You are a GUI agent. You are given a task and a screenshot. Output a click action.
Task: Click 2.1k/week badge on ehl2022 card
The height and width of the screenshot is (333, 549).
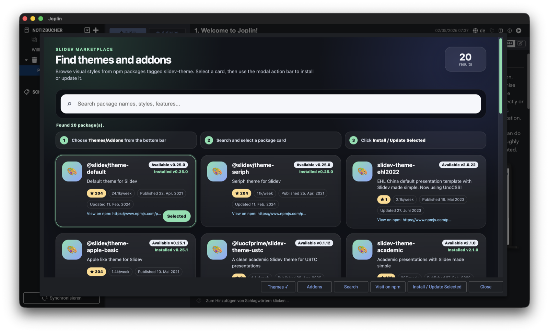[405, 200]
